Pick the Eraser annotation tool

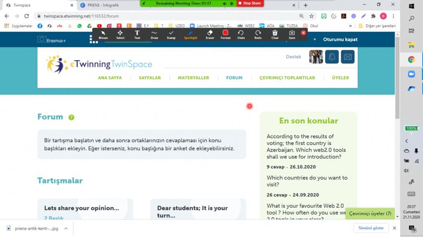point(210,35)
